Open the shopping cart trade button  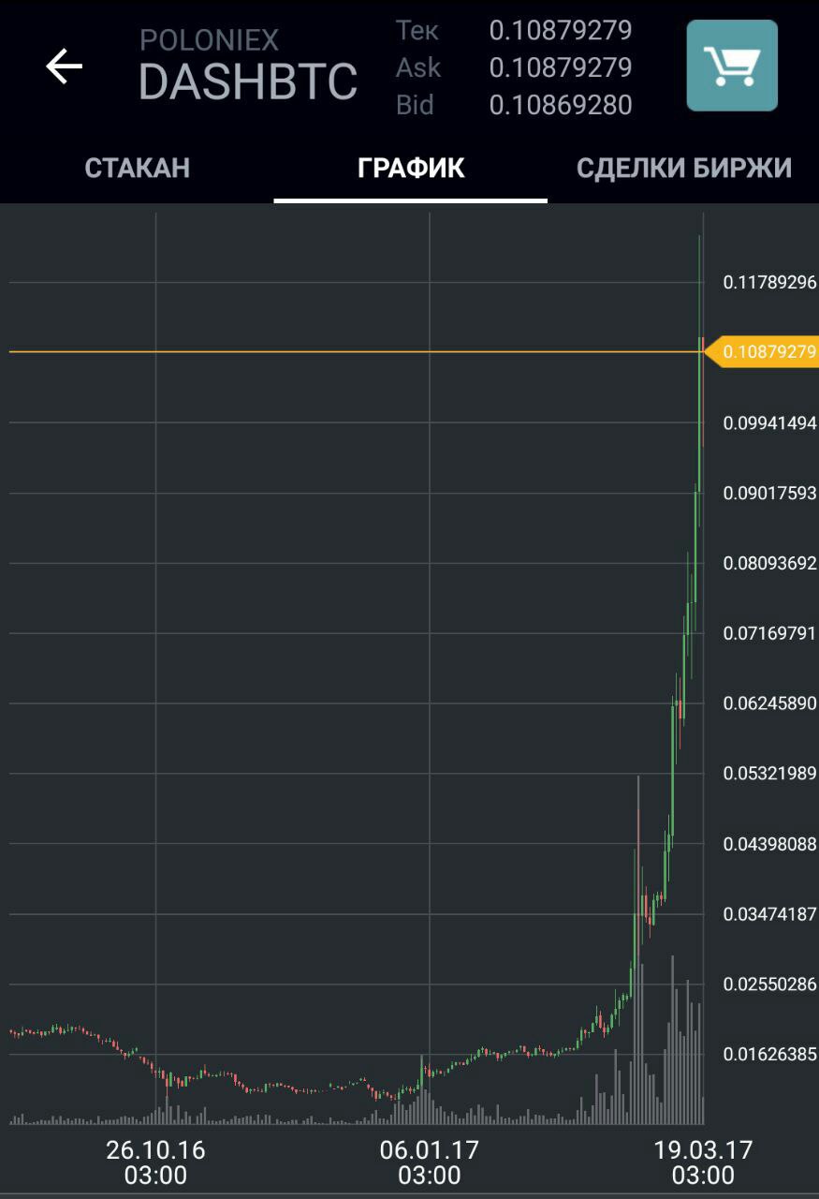(732, 66)
